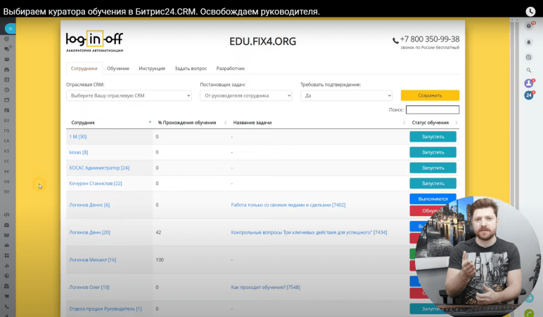Click Запустить for КОСАС Администратор [24]
The width and height of the screenshot is (543, 317).
pos(433,168)
